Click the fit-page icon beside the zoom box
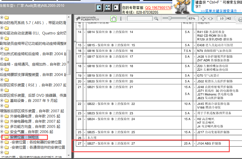The height and width of the screenshot is (159, 242). (203, 19)
